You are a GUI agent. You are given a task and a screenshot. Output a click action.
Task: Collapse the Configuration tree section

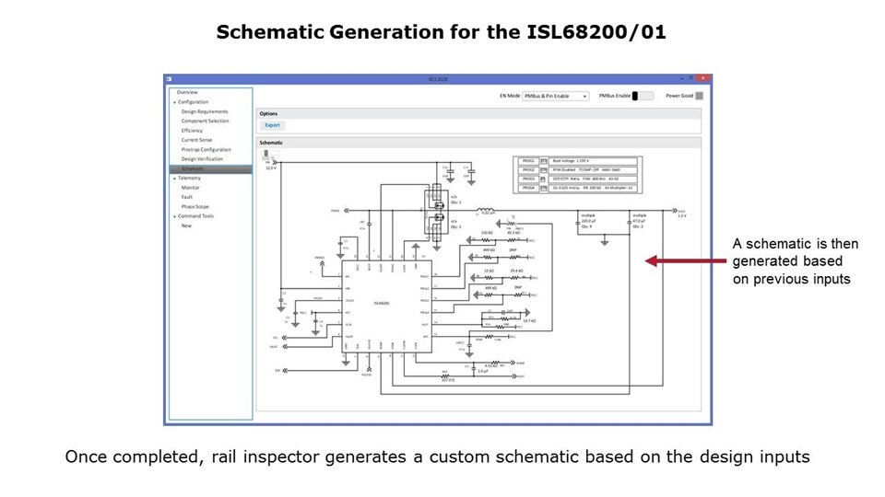point(174,102)
